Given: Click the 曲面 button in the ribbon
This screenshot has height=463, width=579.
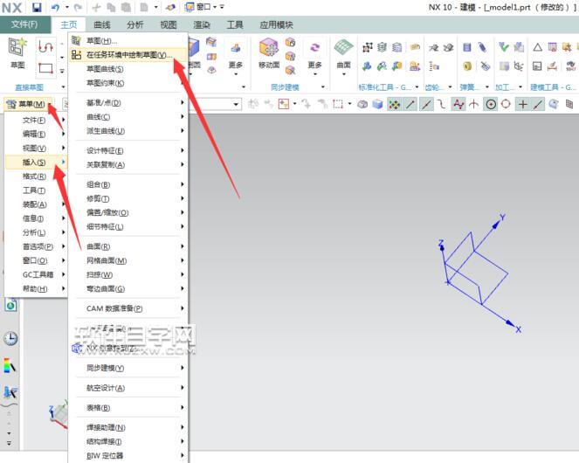Looking at the screenshot, I should click(x=343, y=56).
